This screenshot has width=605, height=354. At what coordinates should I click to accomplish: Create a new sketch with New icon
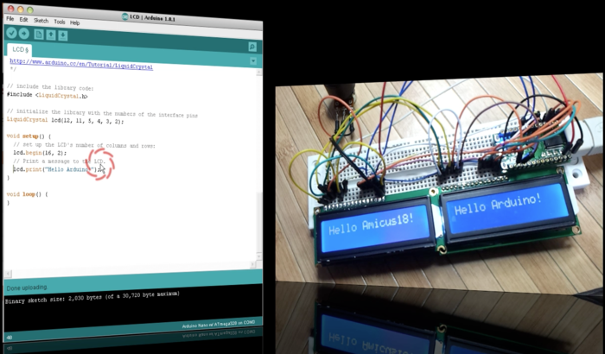[x=39, y=35]
